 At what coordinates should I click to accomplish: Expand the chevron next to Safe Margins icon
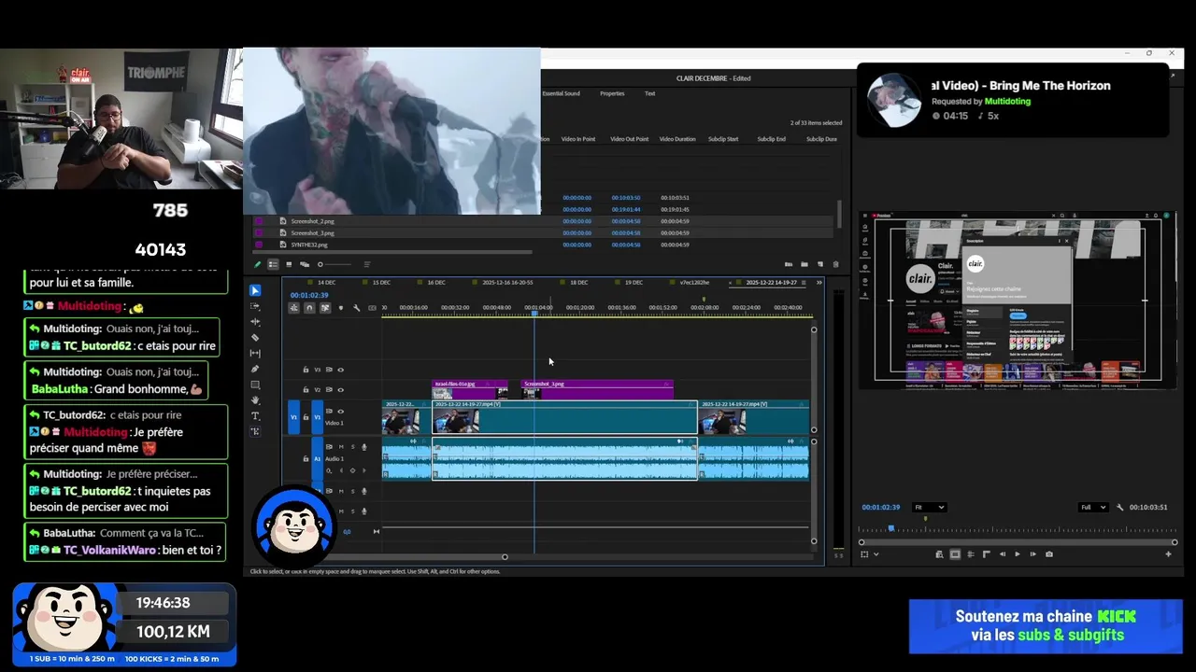click(876, 554)
